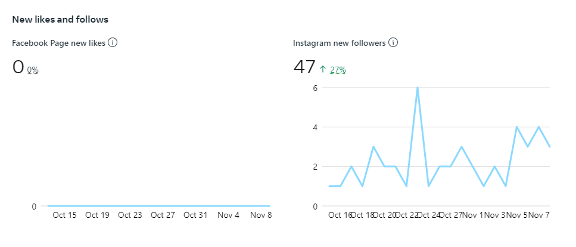Click the New likes and follows heading
The image size is (576, 247).
60,19
